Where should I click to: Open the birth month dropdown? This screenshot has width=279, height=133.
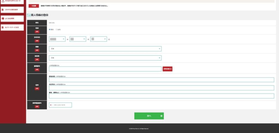coord(78,39)
